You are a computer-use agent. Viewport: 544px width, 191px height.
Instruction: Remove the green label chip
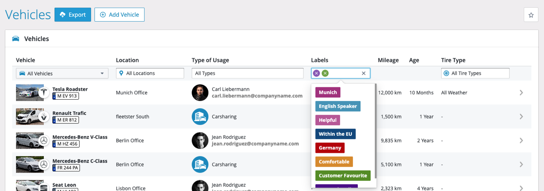tap(325, 73)
